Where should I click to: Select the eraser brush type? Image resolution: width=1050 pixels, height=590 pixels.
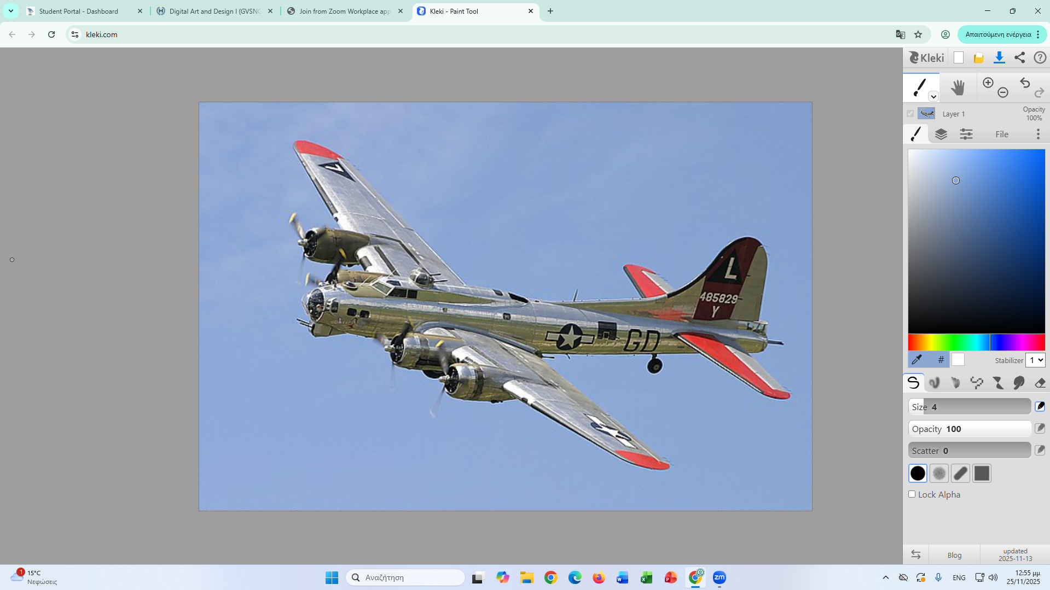[x=1040, y=383]
